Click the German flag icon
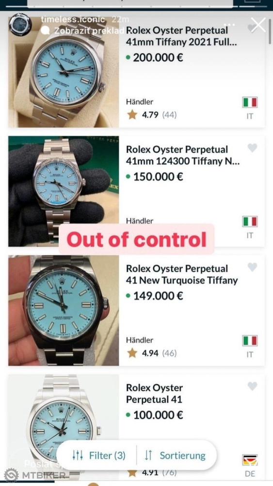273x486 pixels. point(250,460)
